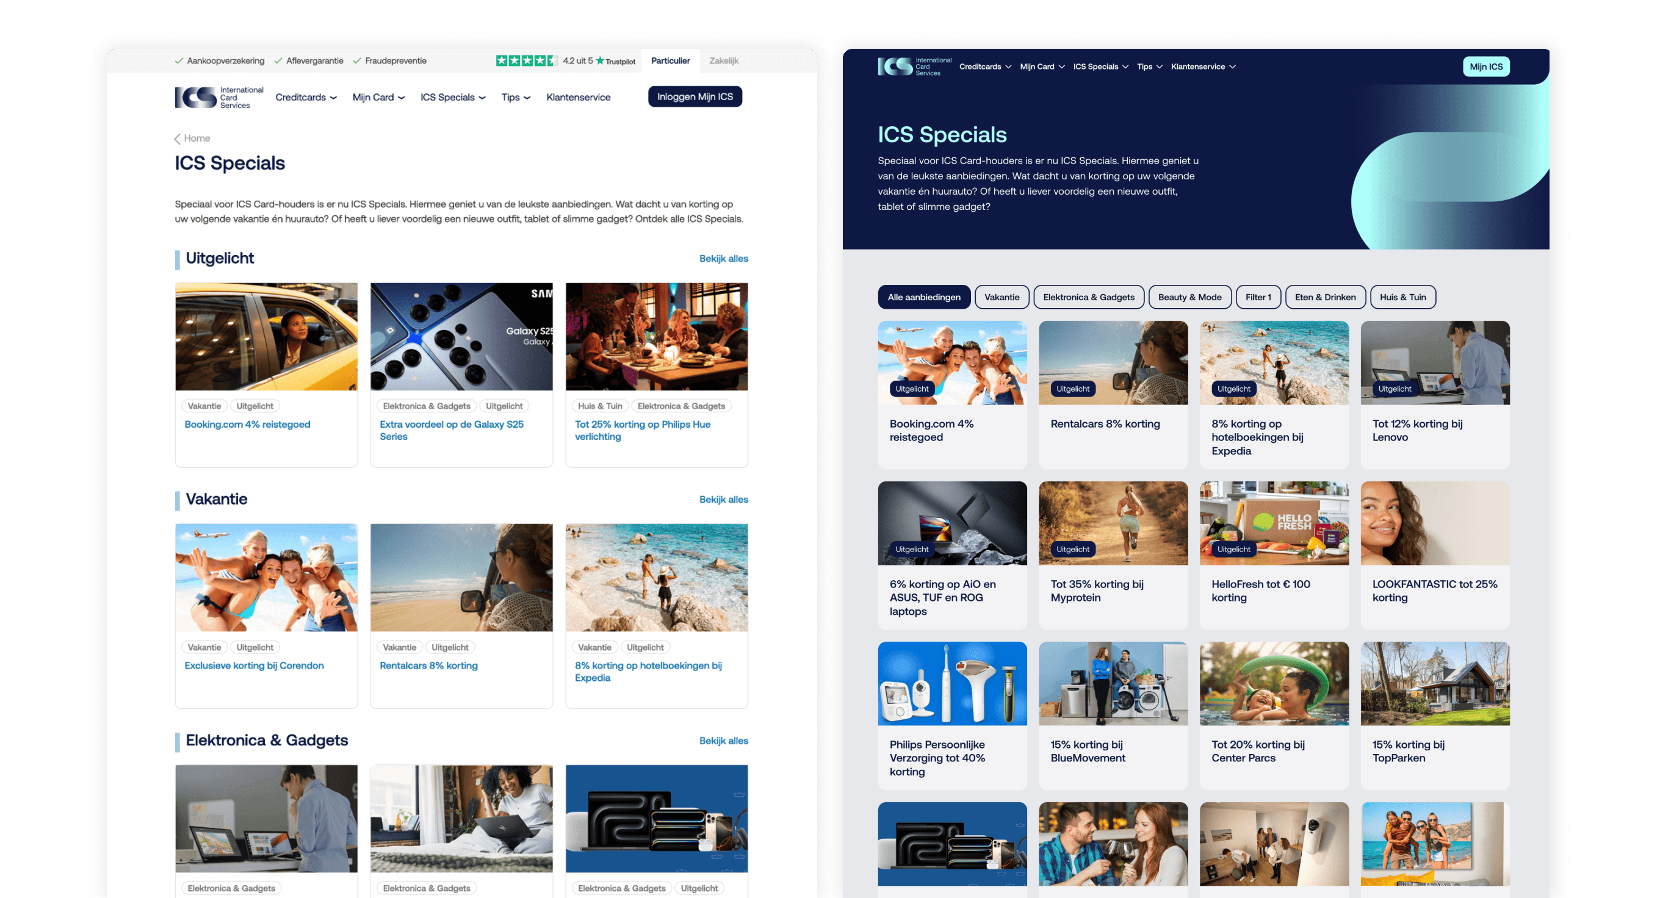The image size is (1660, 898).
Task: Click the ICS logo in white header
Action: [218, 97]
